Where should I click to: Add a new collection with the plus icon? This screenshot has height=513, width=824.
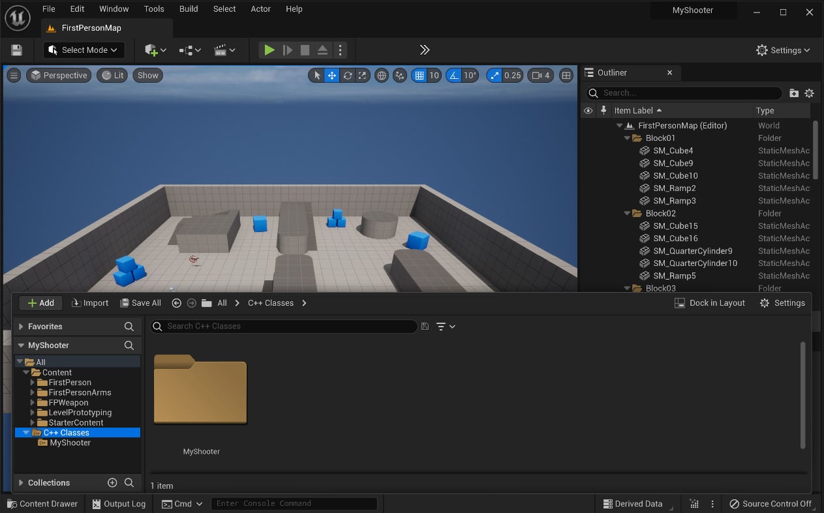[x=112, y=483]
